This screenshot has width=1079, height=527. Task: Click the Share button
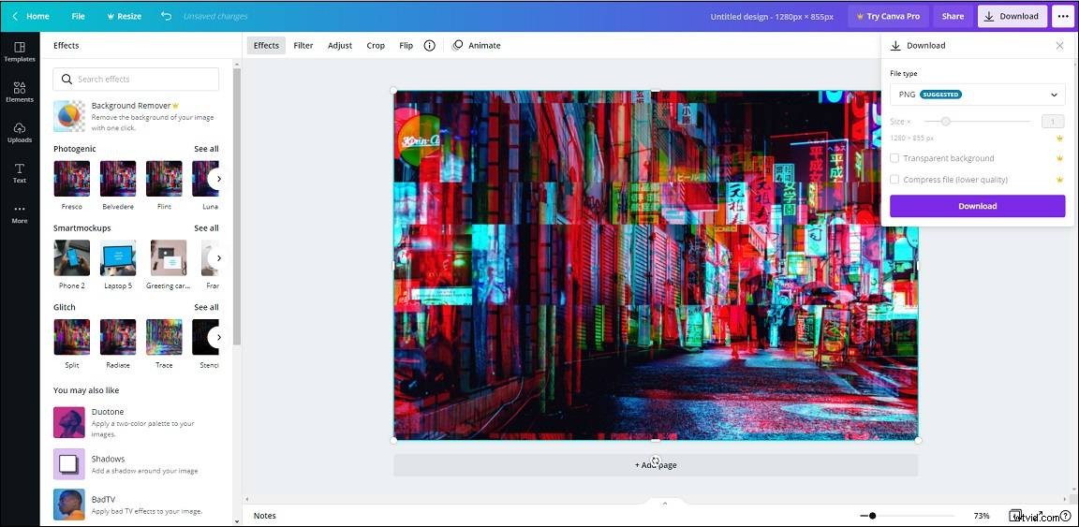953,16
